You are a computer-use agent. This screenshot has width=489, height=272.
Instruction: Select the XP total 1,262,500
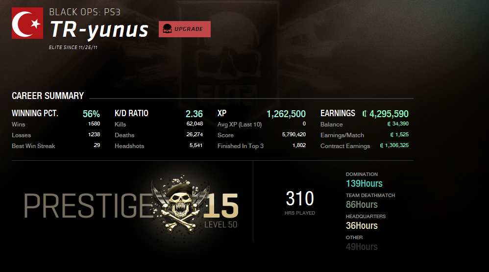click(286, 114)
